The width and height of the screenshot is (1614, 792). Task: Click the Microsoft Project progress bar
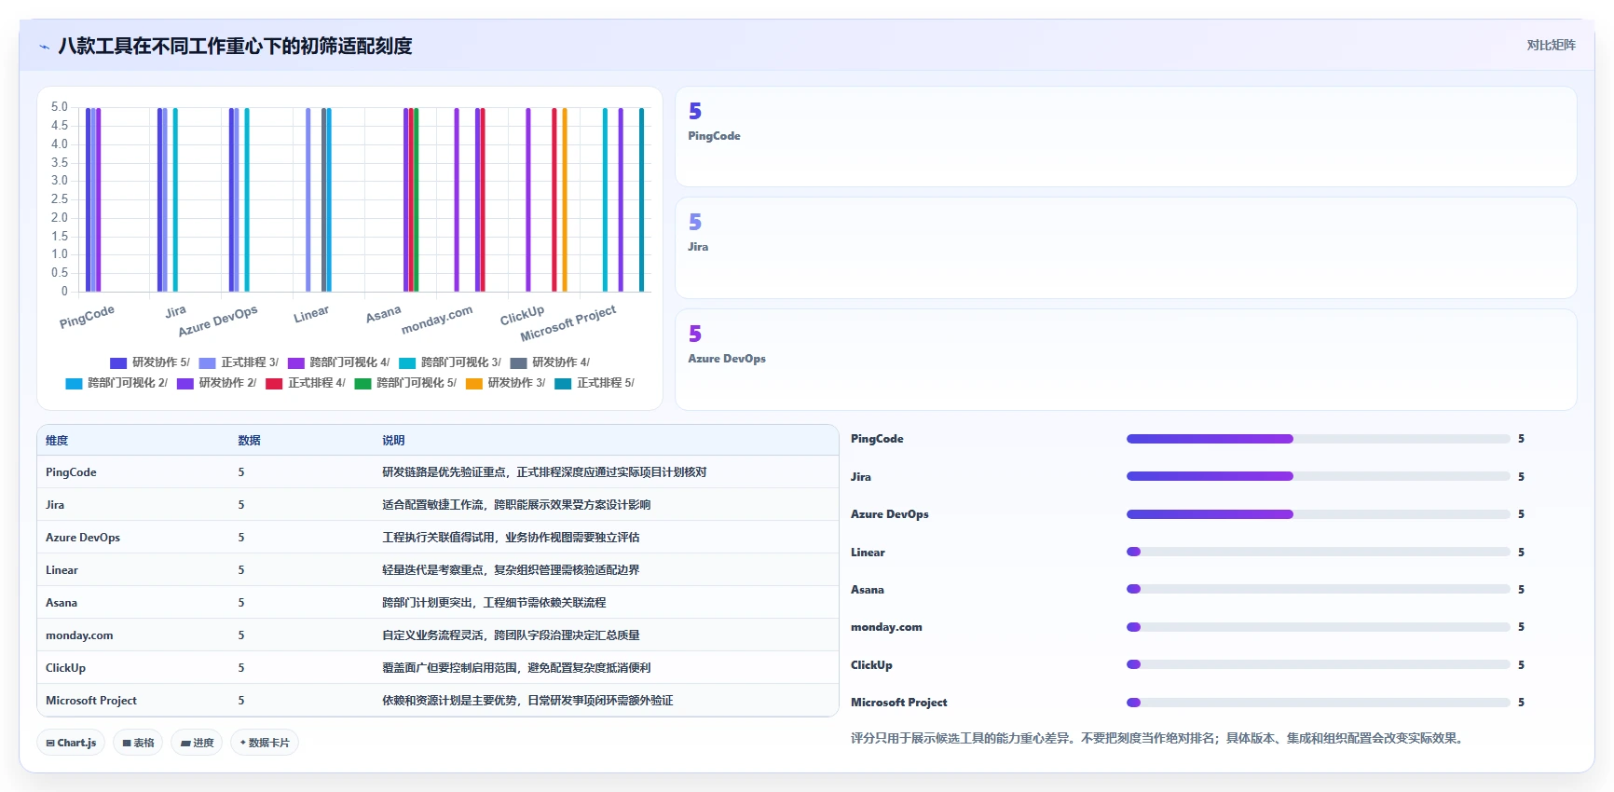point(1318,703)
